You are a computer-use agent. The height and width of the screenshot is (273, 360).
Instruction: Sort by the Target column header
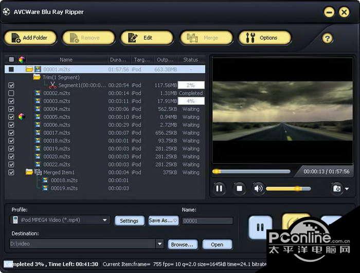coord(142,60)
